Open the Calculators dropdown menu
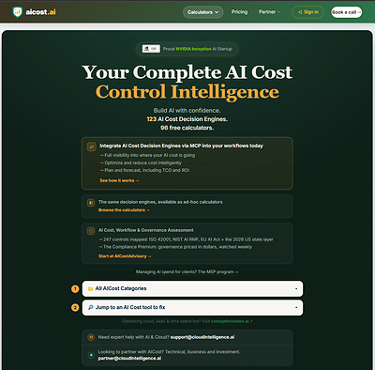This screenshot has height=370, width=375. point(203,12)
